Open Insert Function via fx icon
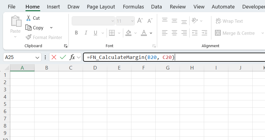The image size is (265, 140). click(72, 57)
